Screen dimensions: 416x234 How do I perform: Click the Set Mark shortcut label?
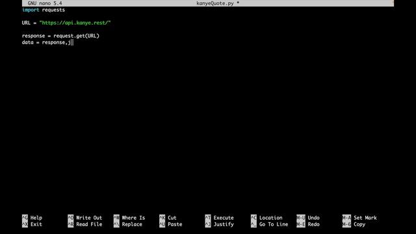365,218
